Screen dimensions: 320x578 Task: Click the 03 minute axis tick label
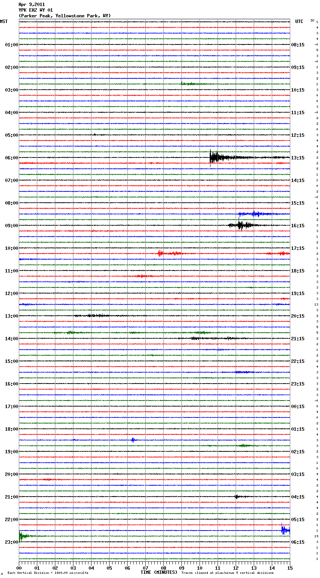pyautogui.click(x=73, y=568)
